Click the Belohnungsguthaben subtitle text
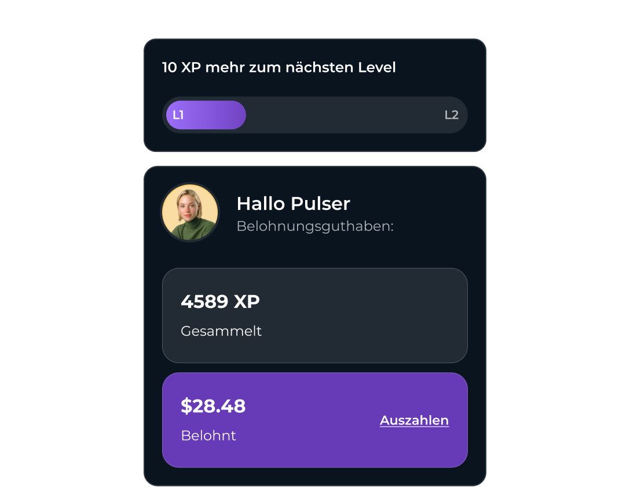The height and width of the screenshot is (487, 630). point(315,226)
